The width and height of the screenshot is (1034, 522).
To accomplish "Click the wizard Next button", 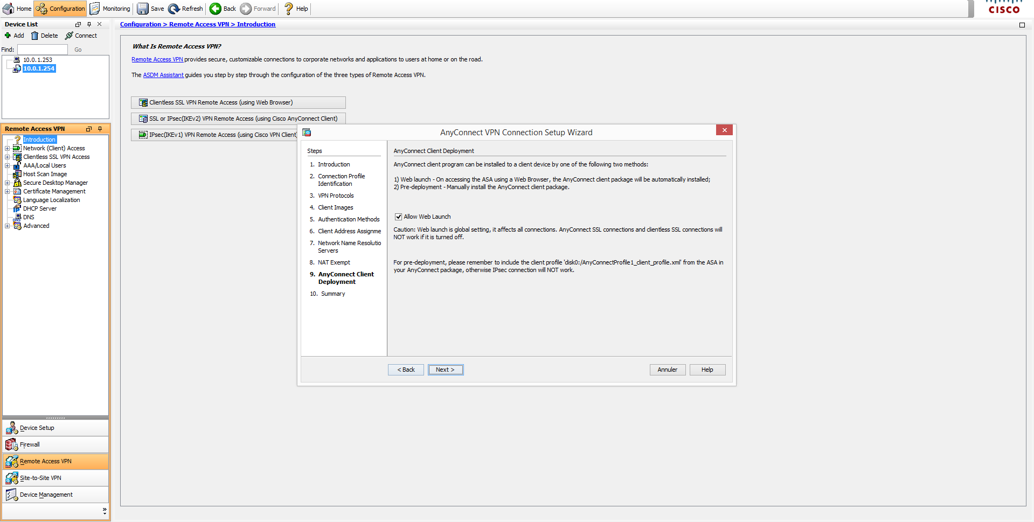I will click(x=446, y=370).
